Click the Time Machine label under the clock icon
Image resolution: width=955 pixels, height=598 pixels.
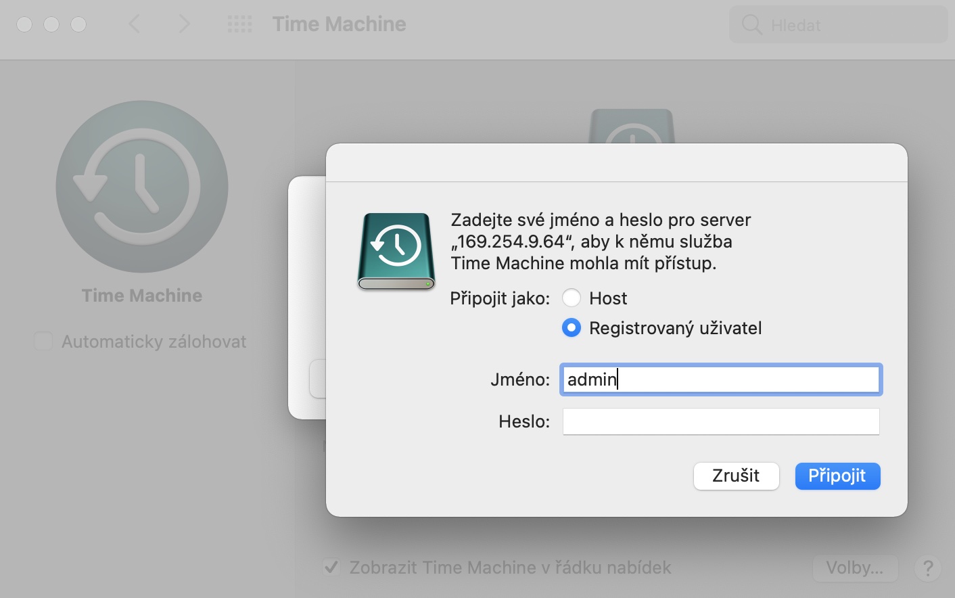tap(142, 296)
